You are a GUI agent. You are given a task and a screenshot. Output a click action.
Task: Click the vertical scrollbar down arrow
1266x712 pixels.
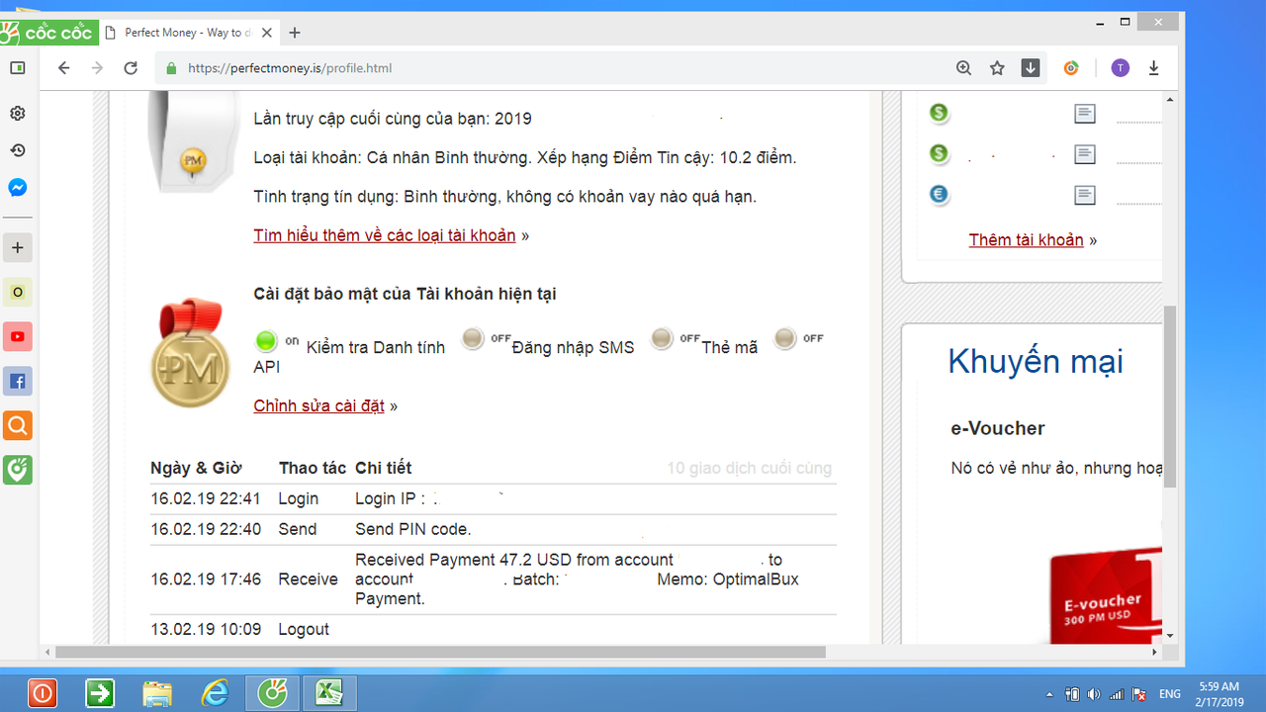[1170, 636]
